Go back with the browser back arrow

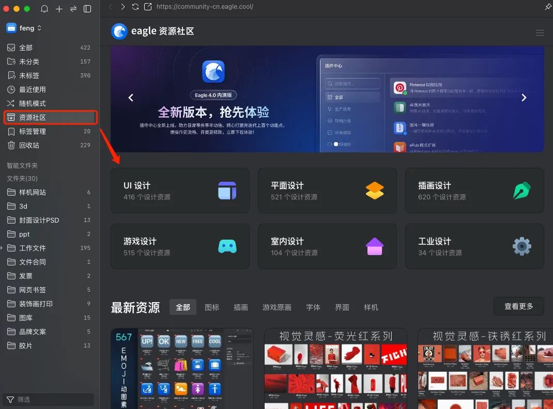pyautogui.click(x=111, y=7)
